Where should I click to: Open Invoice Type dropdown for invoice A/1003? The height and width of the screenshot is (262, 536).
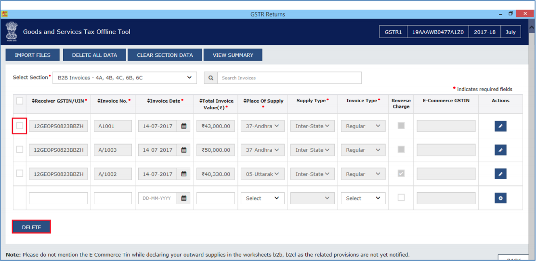coord(363,150)
